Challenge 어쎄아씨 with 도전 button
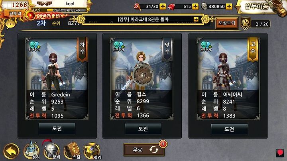Screen dimensions: 287x161 pos(229,129)
